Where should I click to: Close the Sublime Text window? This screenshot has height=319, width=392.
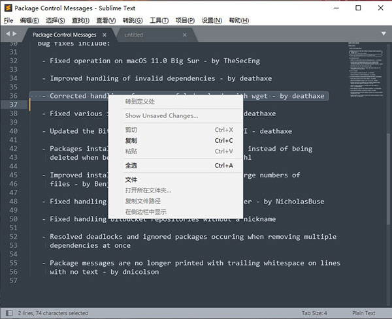[x=380, y=8]
